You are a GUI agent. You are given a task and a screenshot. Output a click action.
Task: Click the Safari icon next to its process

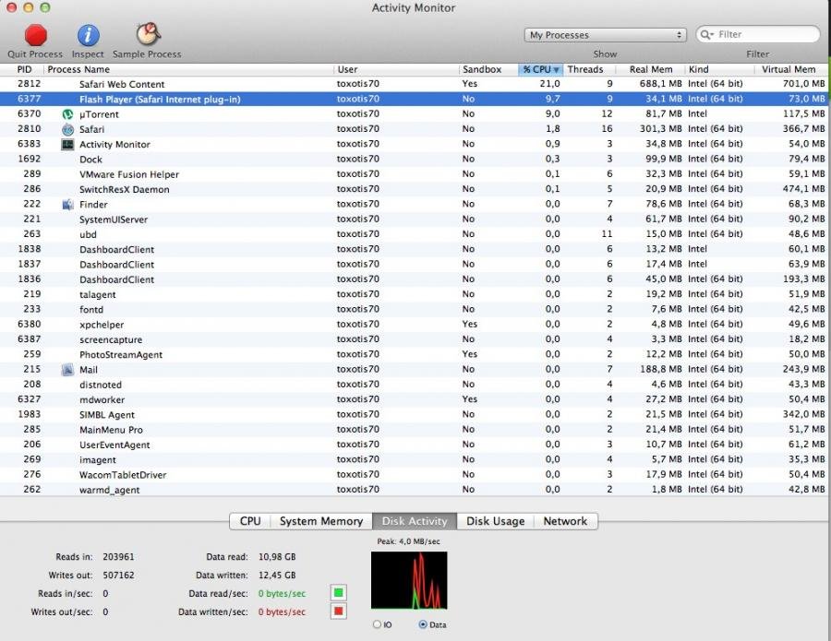66,129
